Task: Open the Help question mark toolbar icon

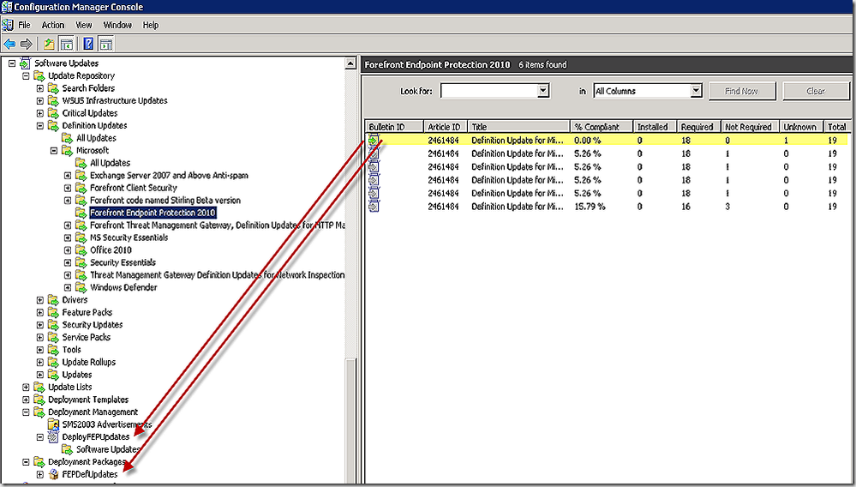Action: click(x=89, y=44)
